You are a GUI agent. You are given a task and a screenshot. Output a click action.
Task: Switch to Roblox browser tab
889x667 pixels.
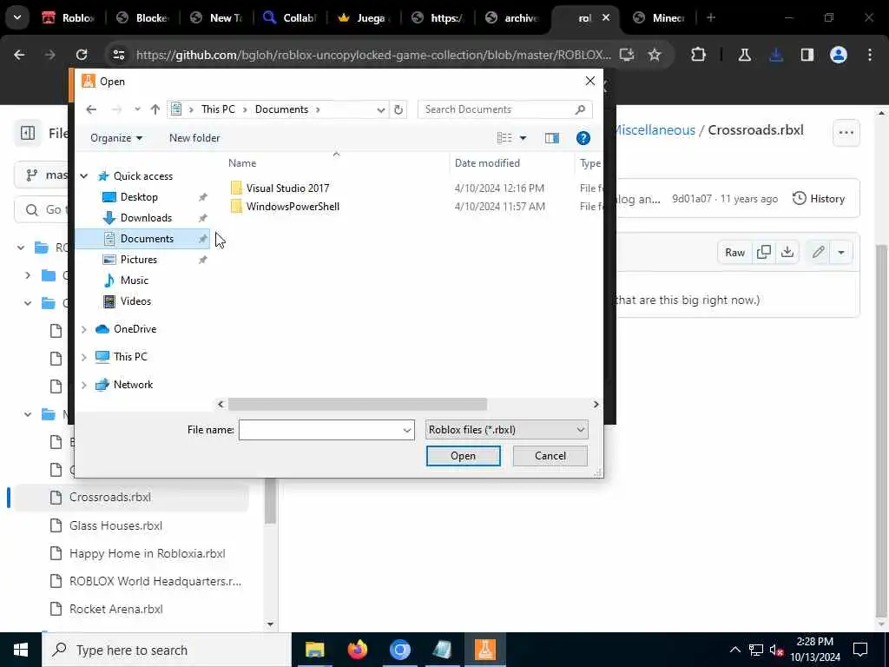(x=69, y=17)
